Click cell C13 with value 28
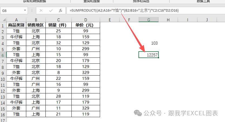The image size is (225, 122). [x=58, y=96]
